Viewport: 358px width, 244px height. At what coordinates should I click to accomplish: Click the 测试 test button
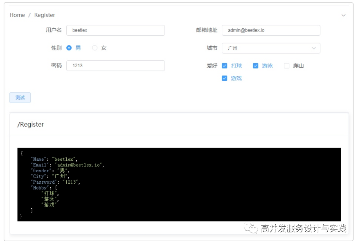click(x=20, y=98)
